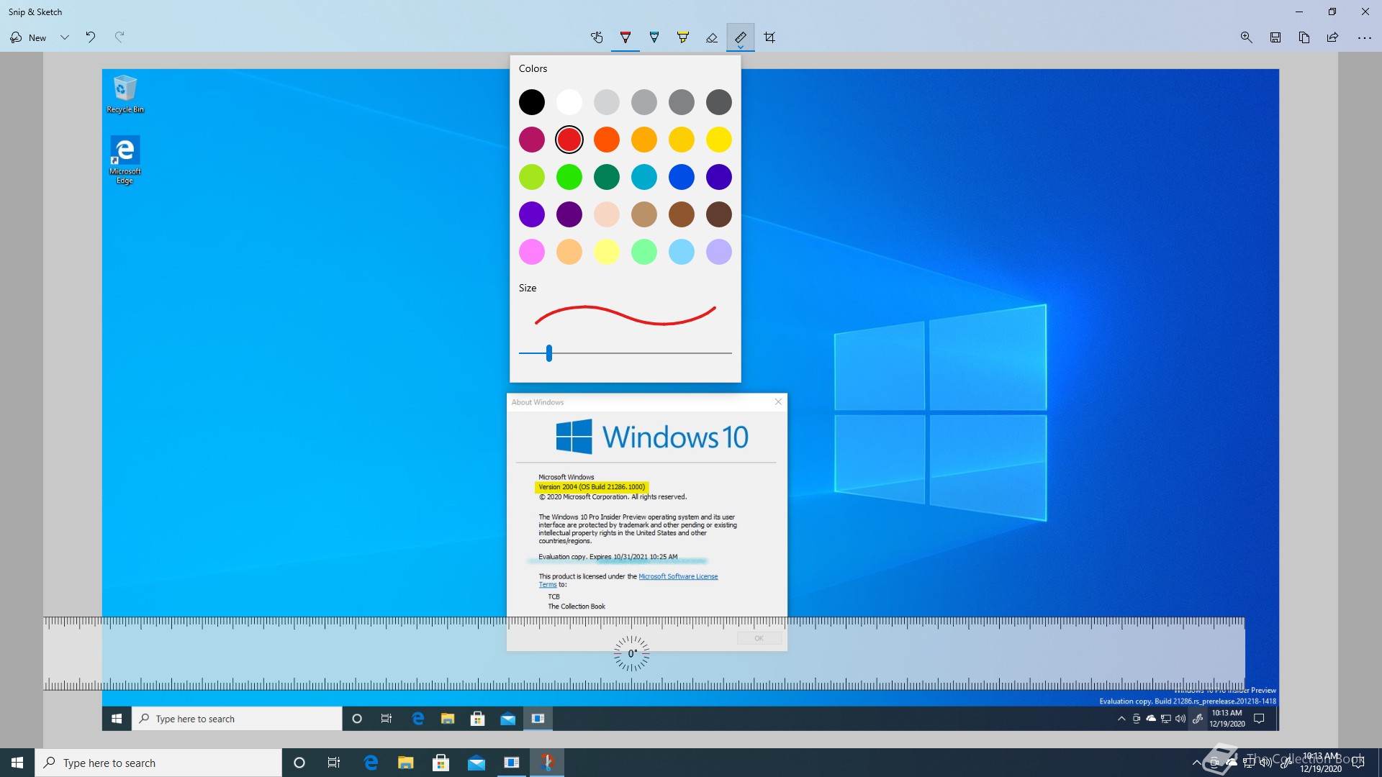Viewport: 1382px width, 777px height.
Task: Open Task View on the taskbar
Action: 334,763
